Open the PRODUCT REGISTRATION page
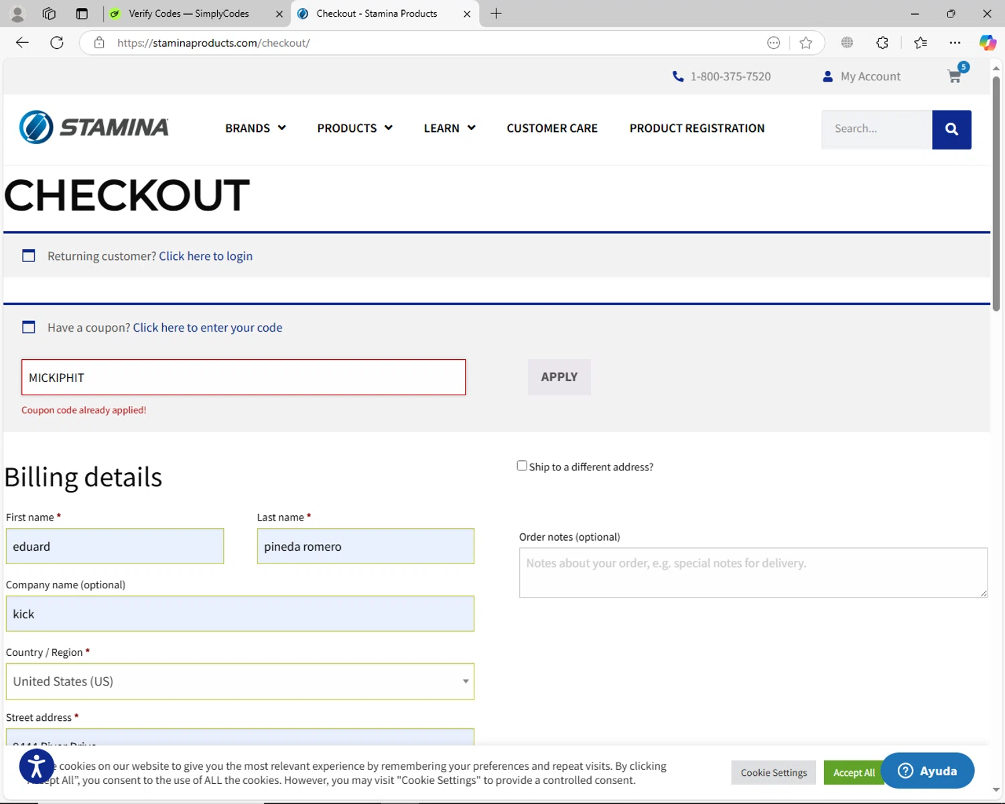This screenshot has width=1005, height=804. 697,128
